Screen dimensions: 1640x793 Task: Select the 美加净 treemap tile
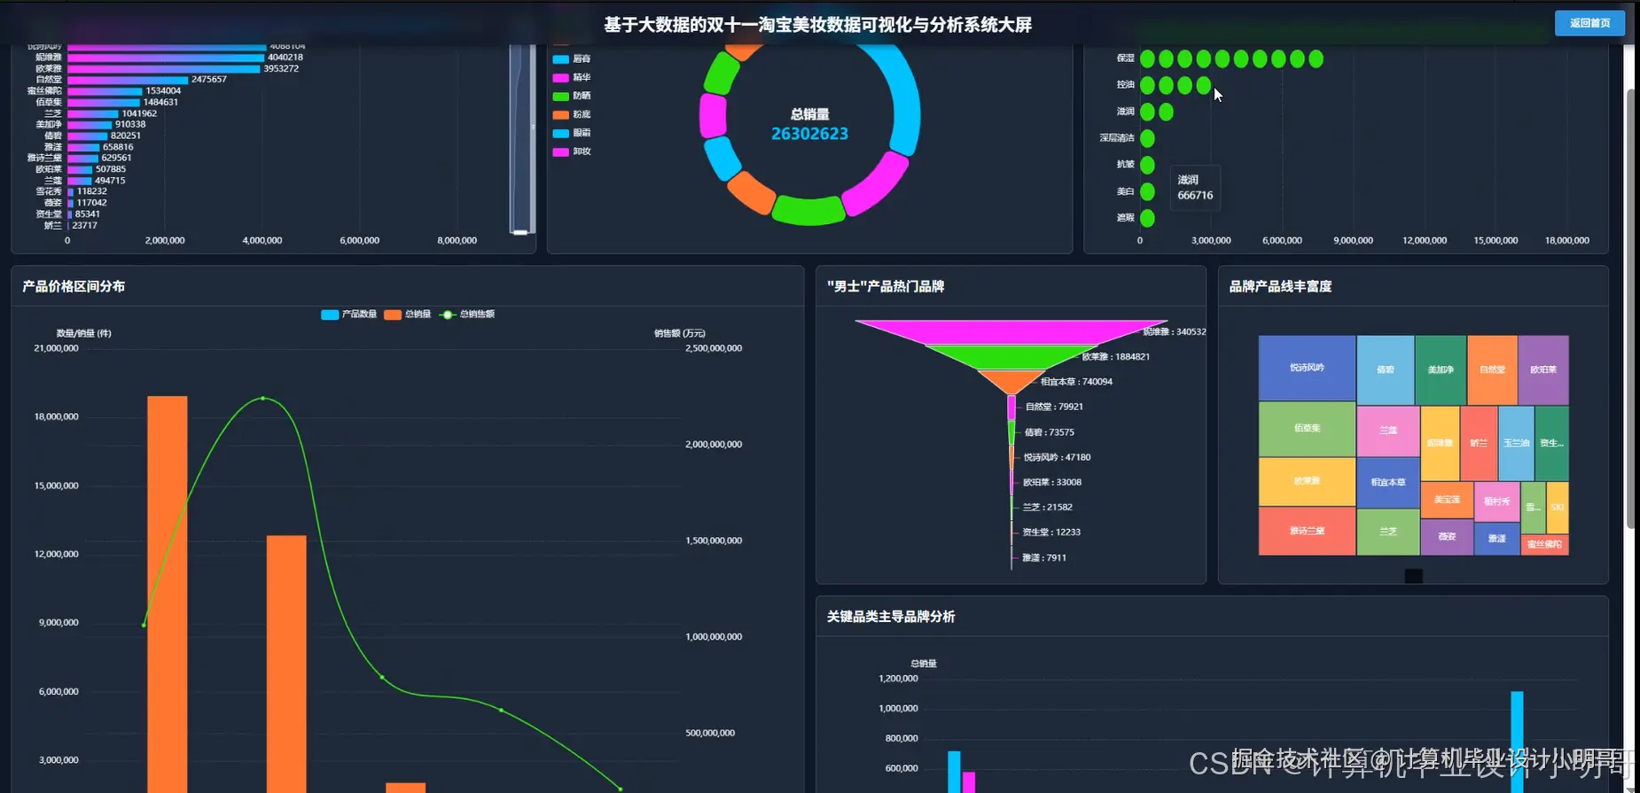coord(1441,369)
